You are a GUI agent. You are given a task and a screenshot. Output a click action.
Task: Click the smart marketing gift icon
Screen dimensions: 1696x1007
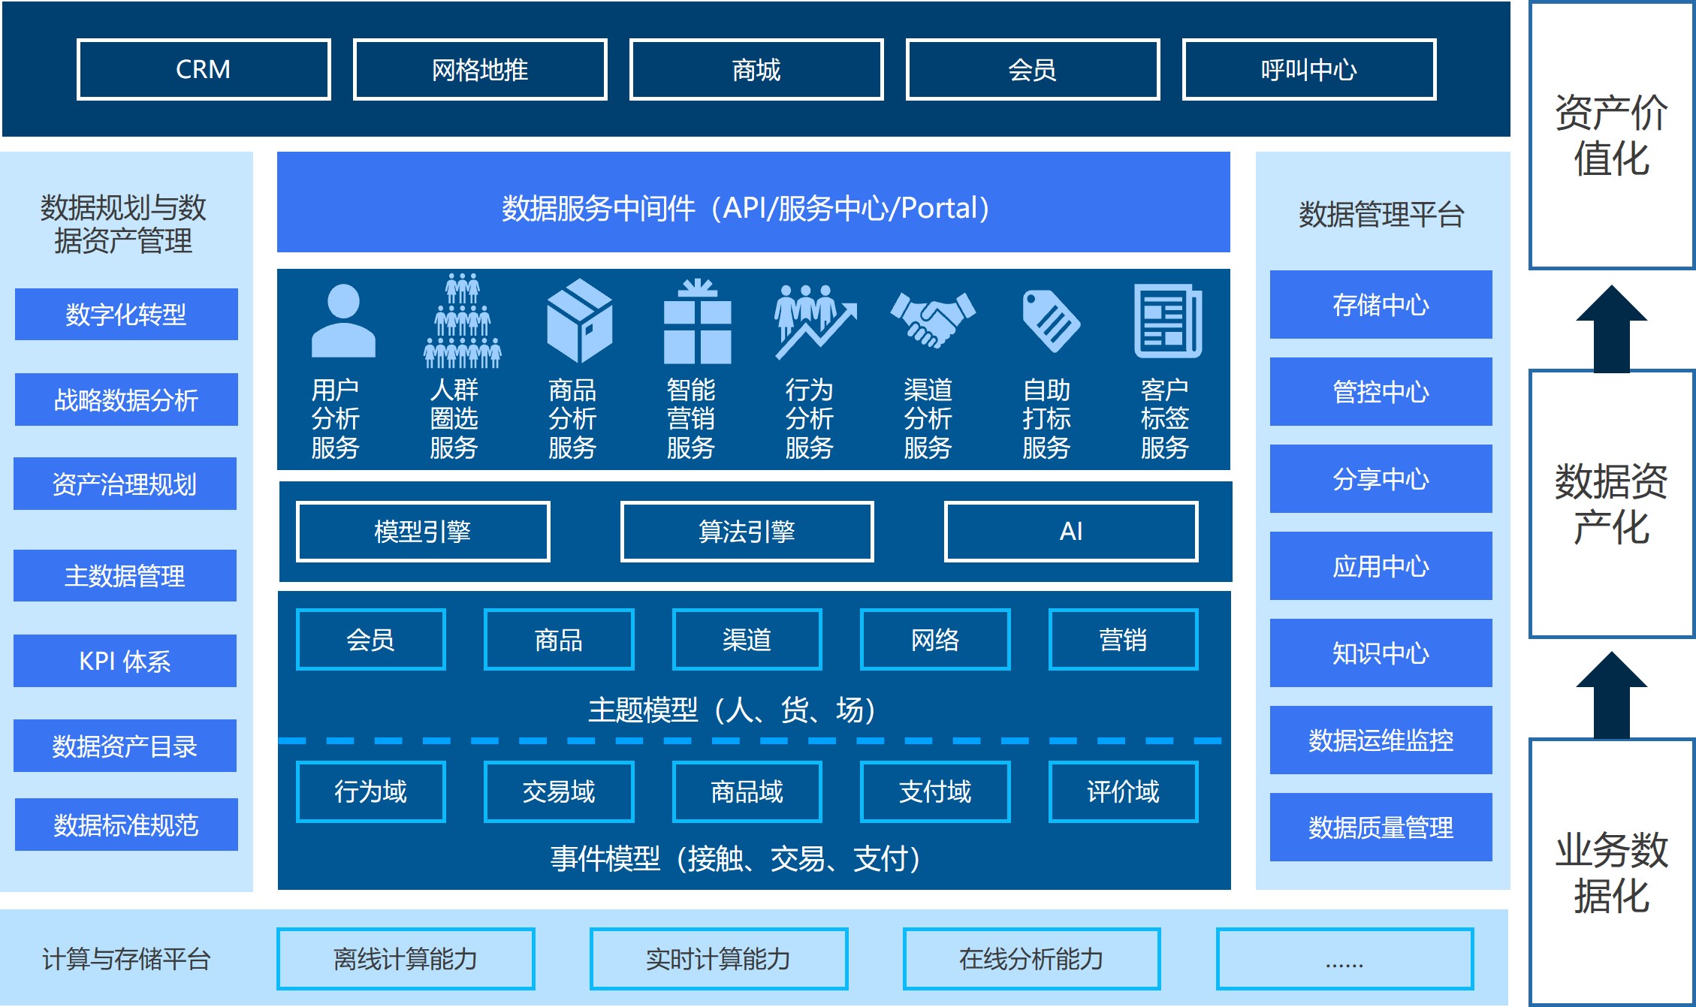(697, 321)
